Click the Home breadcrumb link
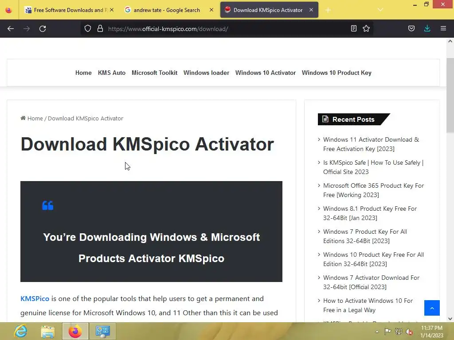 point(35,118)
